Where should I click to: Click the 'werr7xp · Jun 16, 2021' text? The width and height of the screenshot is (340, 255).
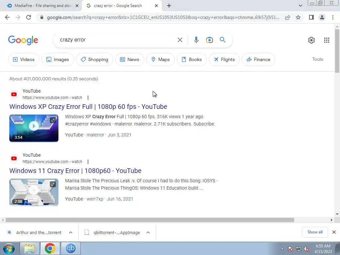tap(110, 199)
